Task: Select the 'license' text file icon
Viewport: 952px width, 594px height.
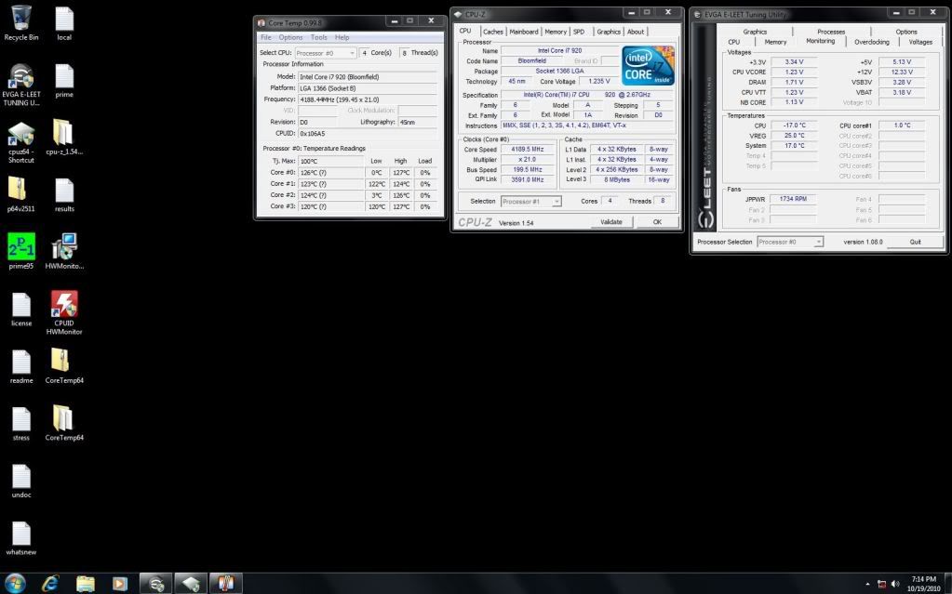Action: (21, 309)
